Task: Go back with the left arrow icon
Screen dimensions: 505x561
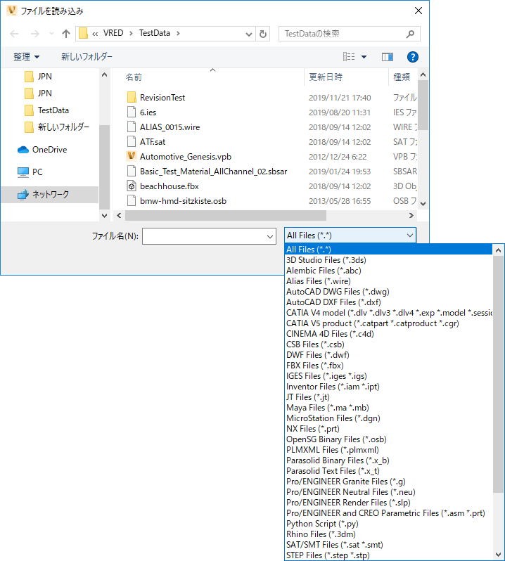Action: (x=14, y=34)
